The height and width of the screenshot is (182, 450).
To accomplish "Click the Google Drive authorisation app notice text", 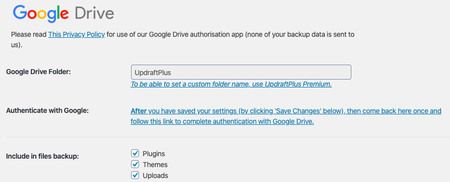I will [182, 40].
